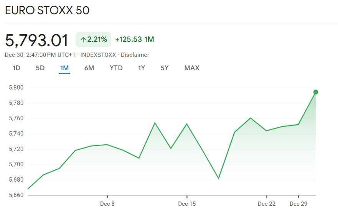This screenshot has width=338, height=210.
Task: Show the YTD chart range
Action: 116,68
